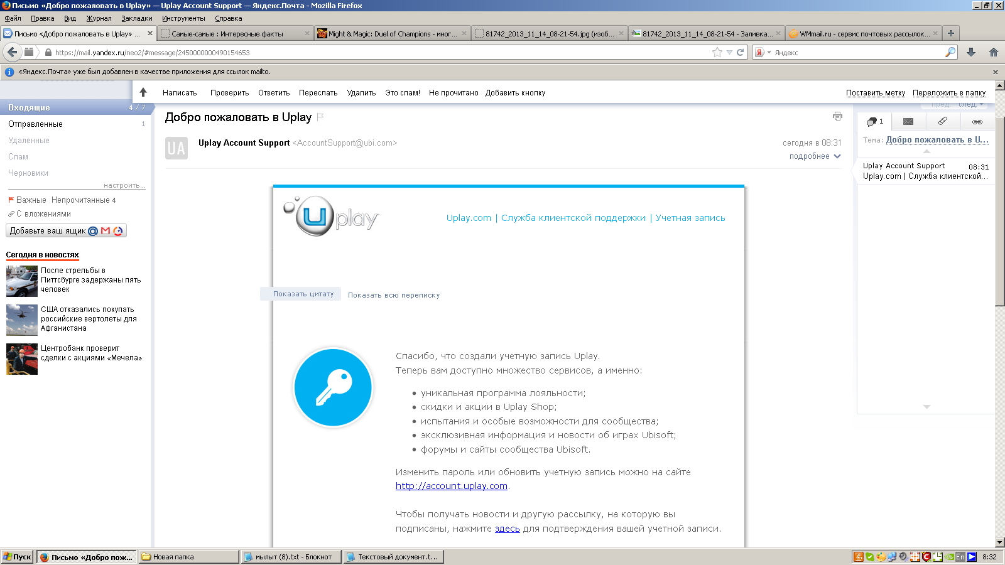Open the Служба клиентской поддержки link

[573, 218]
